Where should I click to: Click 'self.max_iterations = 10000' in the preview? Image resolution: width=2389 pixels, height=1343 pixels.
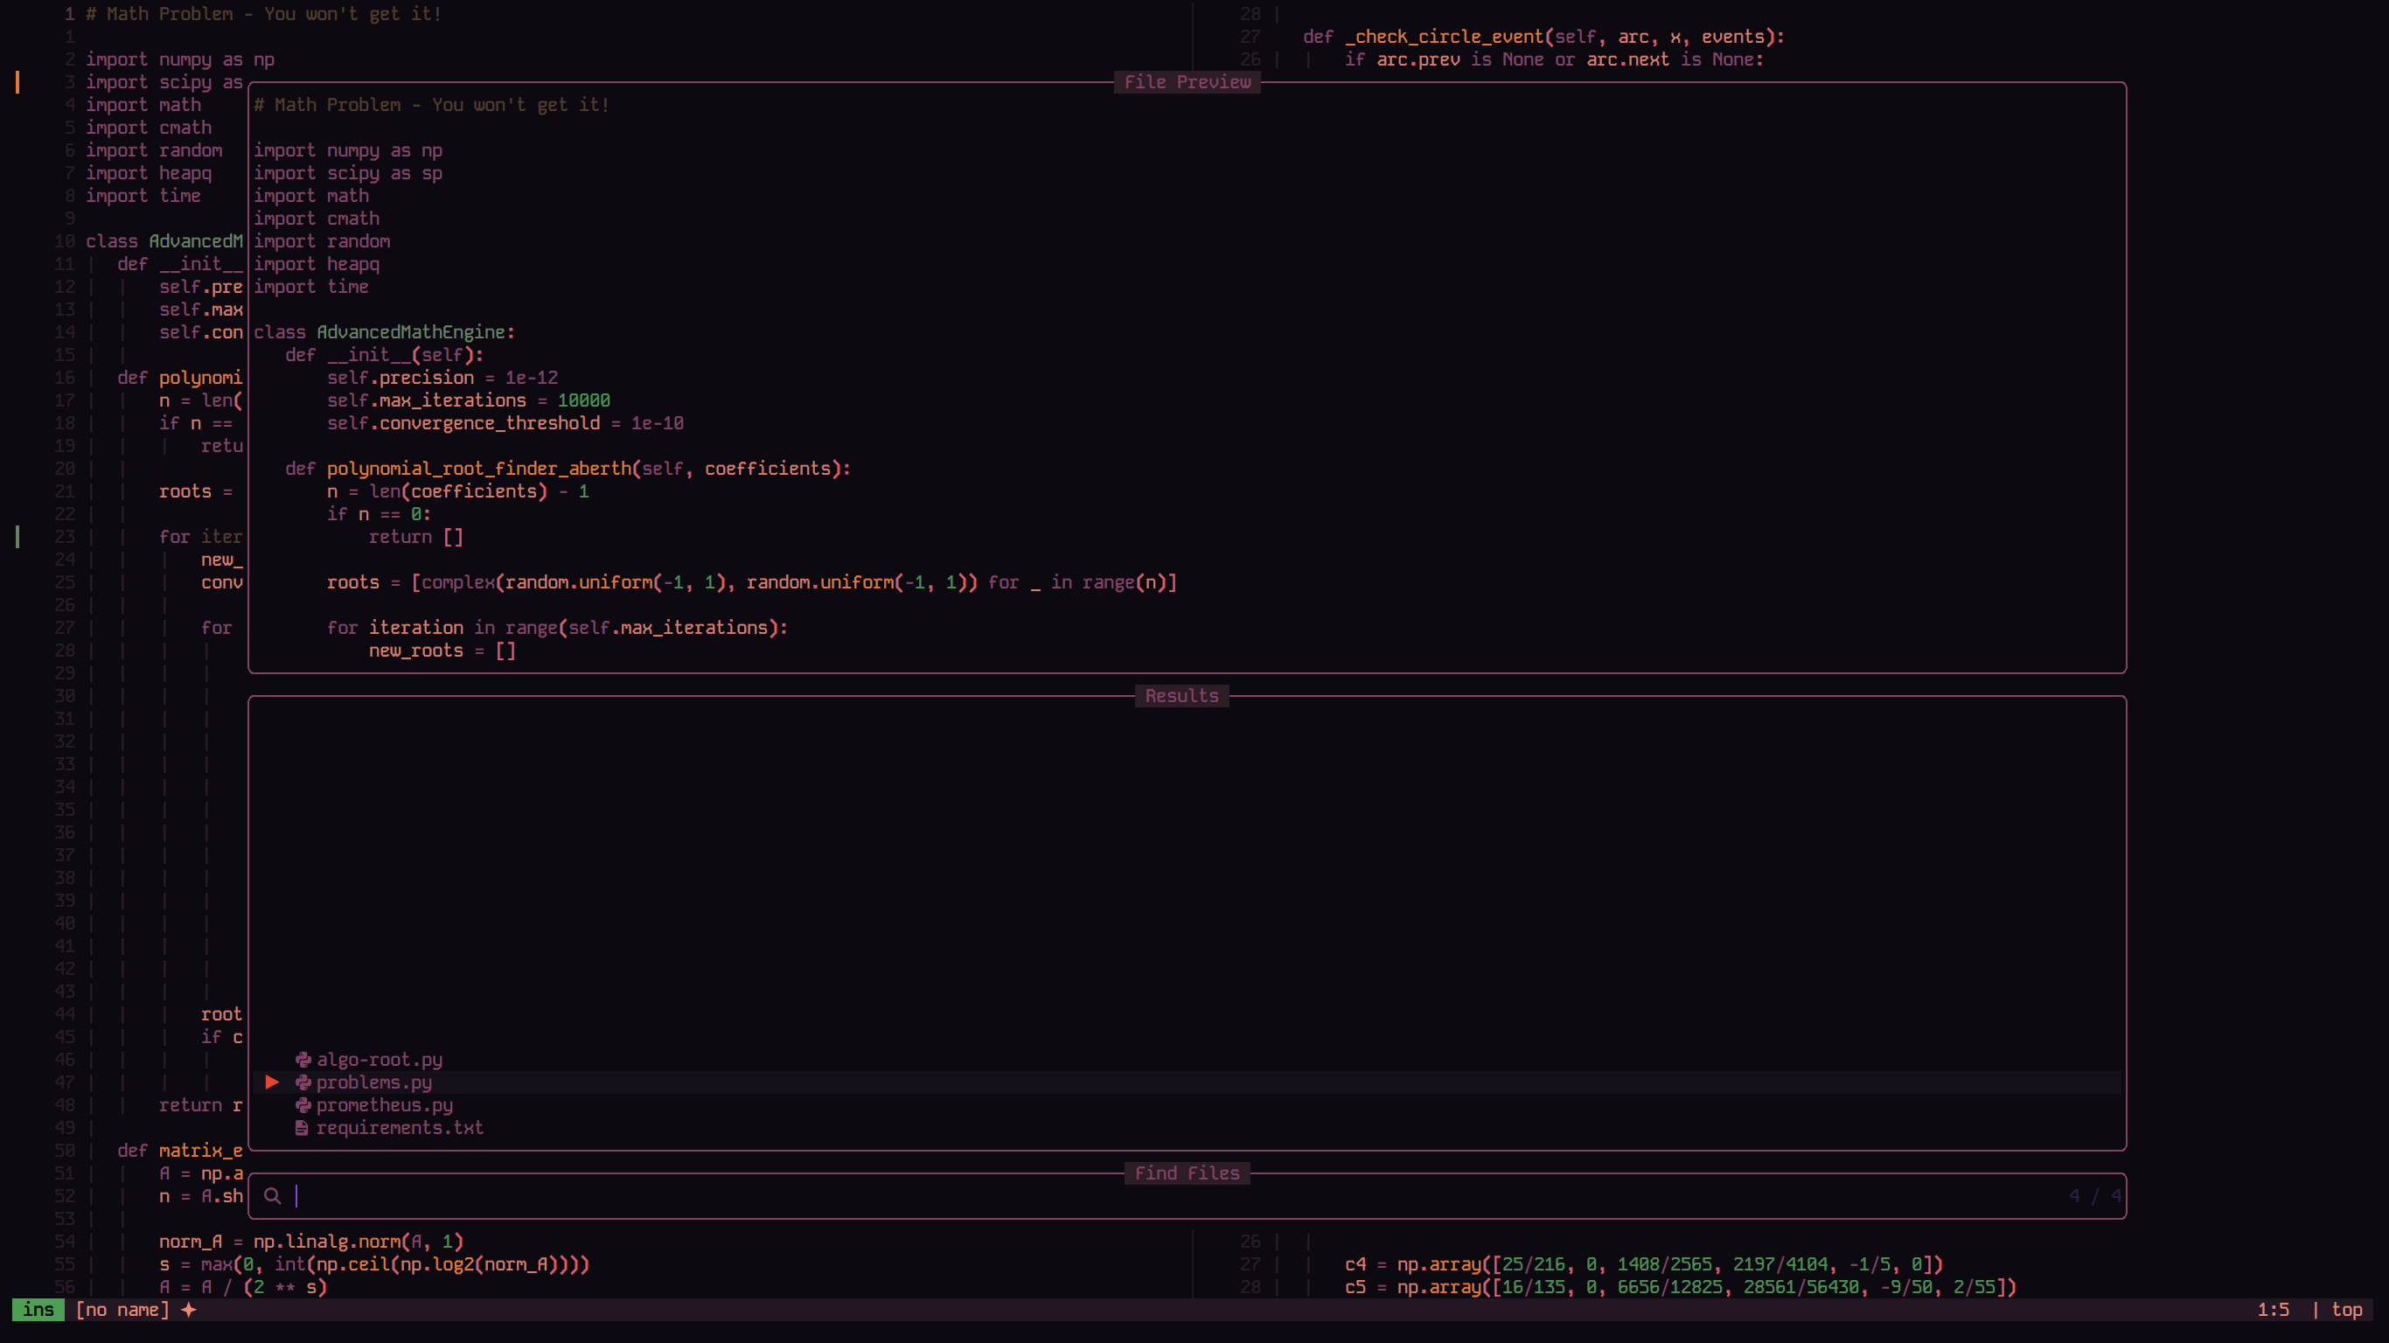469,400
